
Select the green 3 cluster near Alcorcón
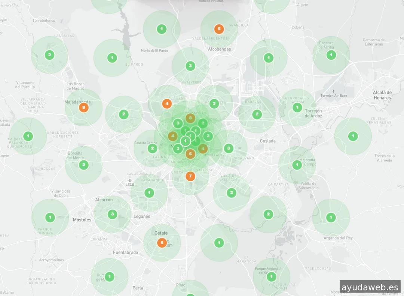(112, 214)
